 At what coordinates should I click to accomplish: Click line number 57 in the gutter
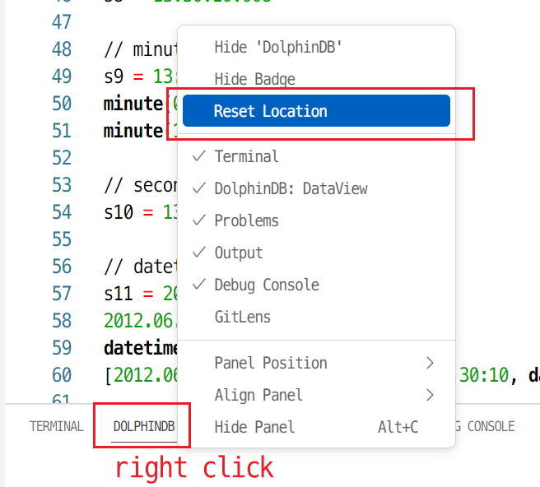(61, 293)
